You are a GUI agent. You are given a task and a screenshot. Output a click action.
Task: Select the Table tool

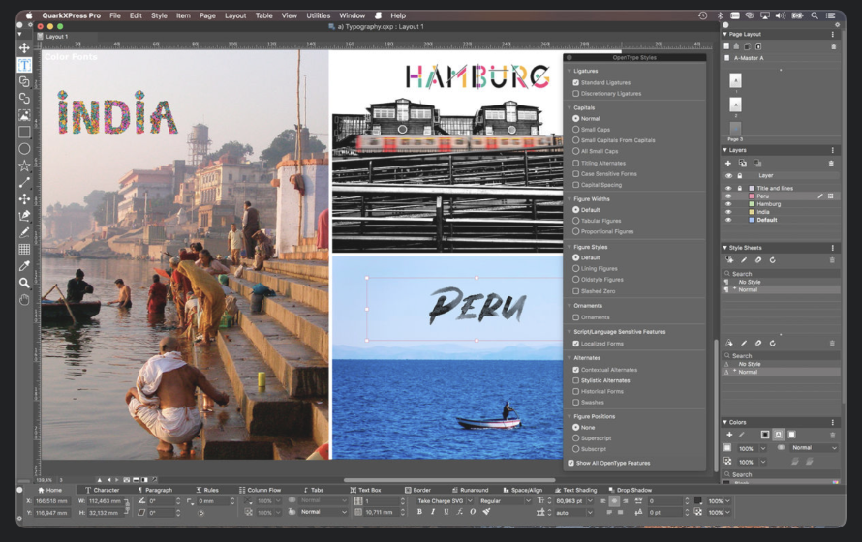tap(24, 249)
